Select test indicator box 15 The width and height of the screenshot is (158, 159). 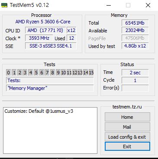91,73
